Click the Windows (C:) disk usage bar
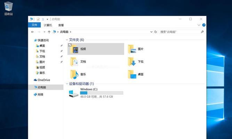Screen dimensions: 232x139 pos(102,93)
